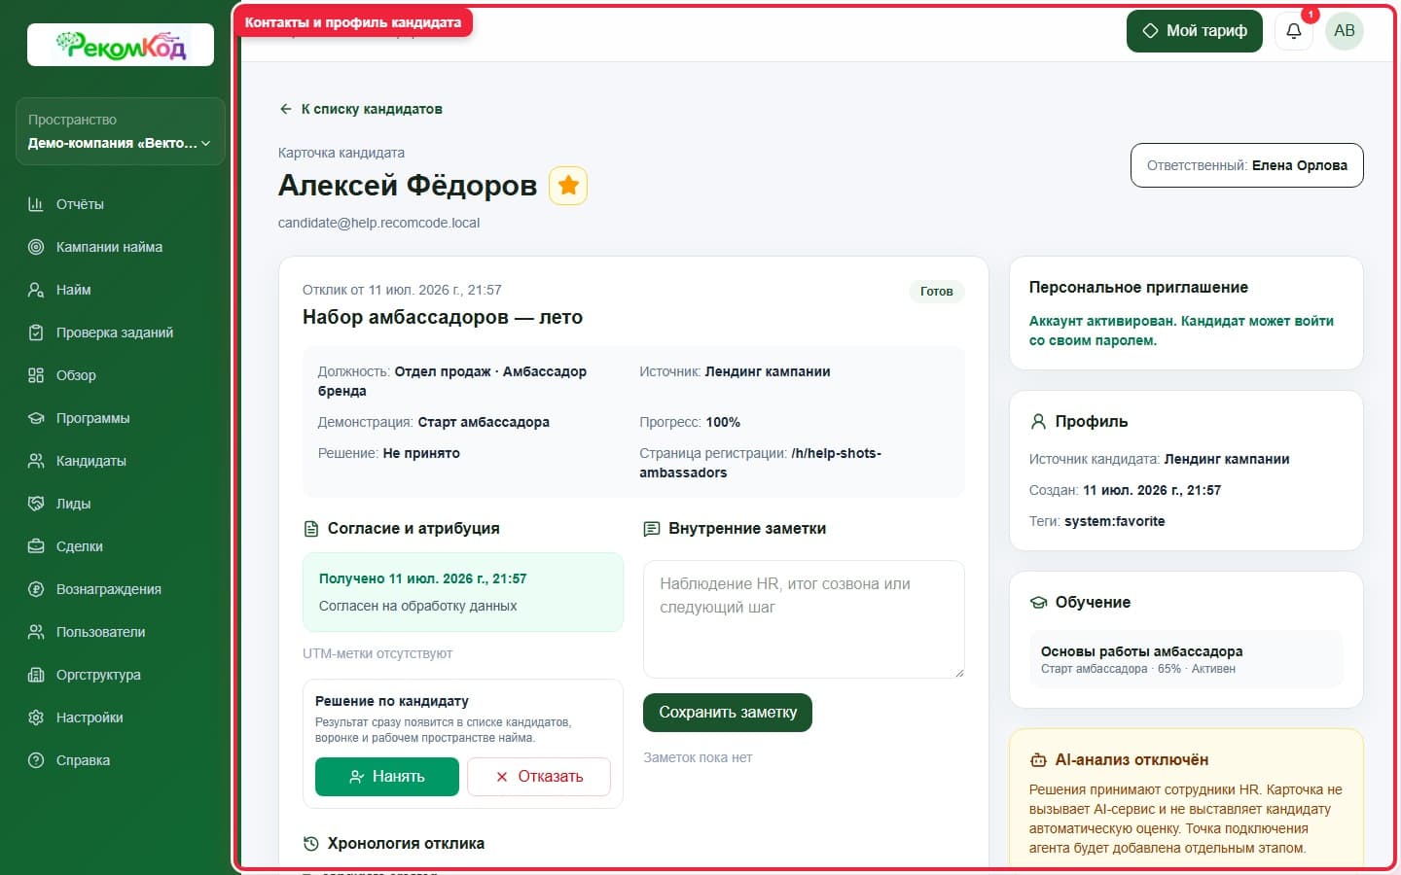Click the Справка question mark icon

pos(36,760)
